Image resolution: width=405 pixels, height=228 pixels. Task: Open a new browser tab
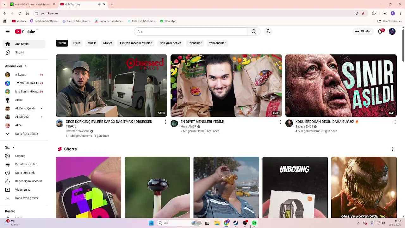click(112, 4)
